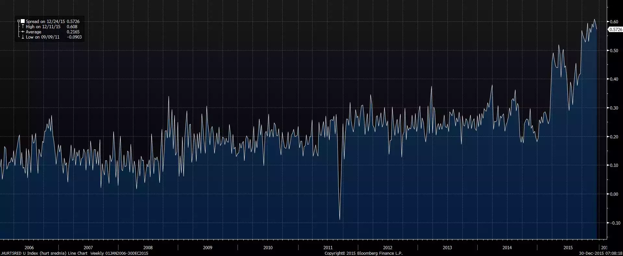Click the 0.20 y-axis label

point(614,137)
